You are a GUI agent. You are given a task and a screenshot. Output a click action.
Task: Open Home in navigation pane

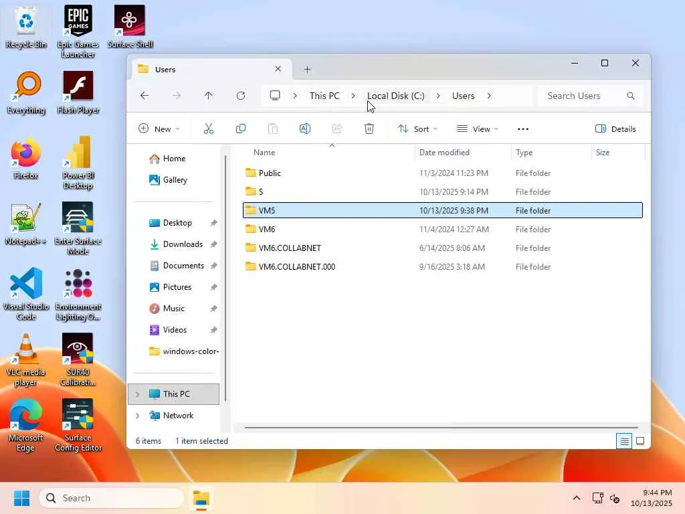(x=167, y=159)
